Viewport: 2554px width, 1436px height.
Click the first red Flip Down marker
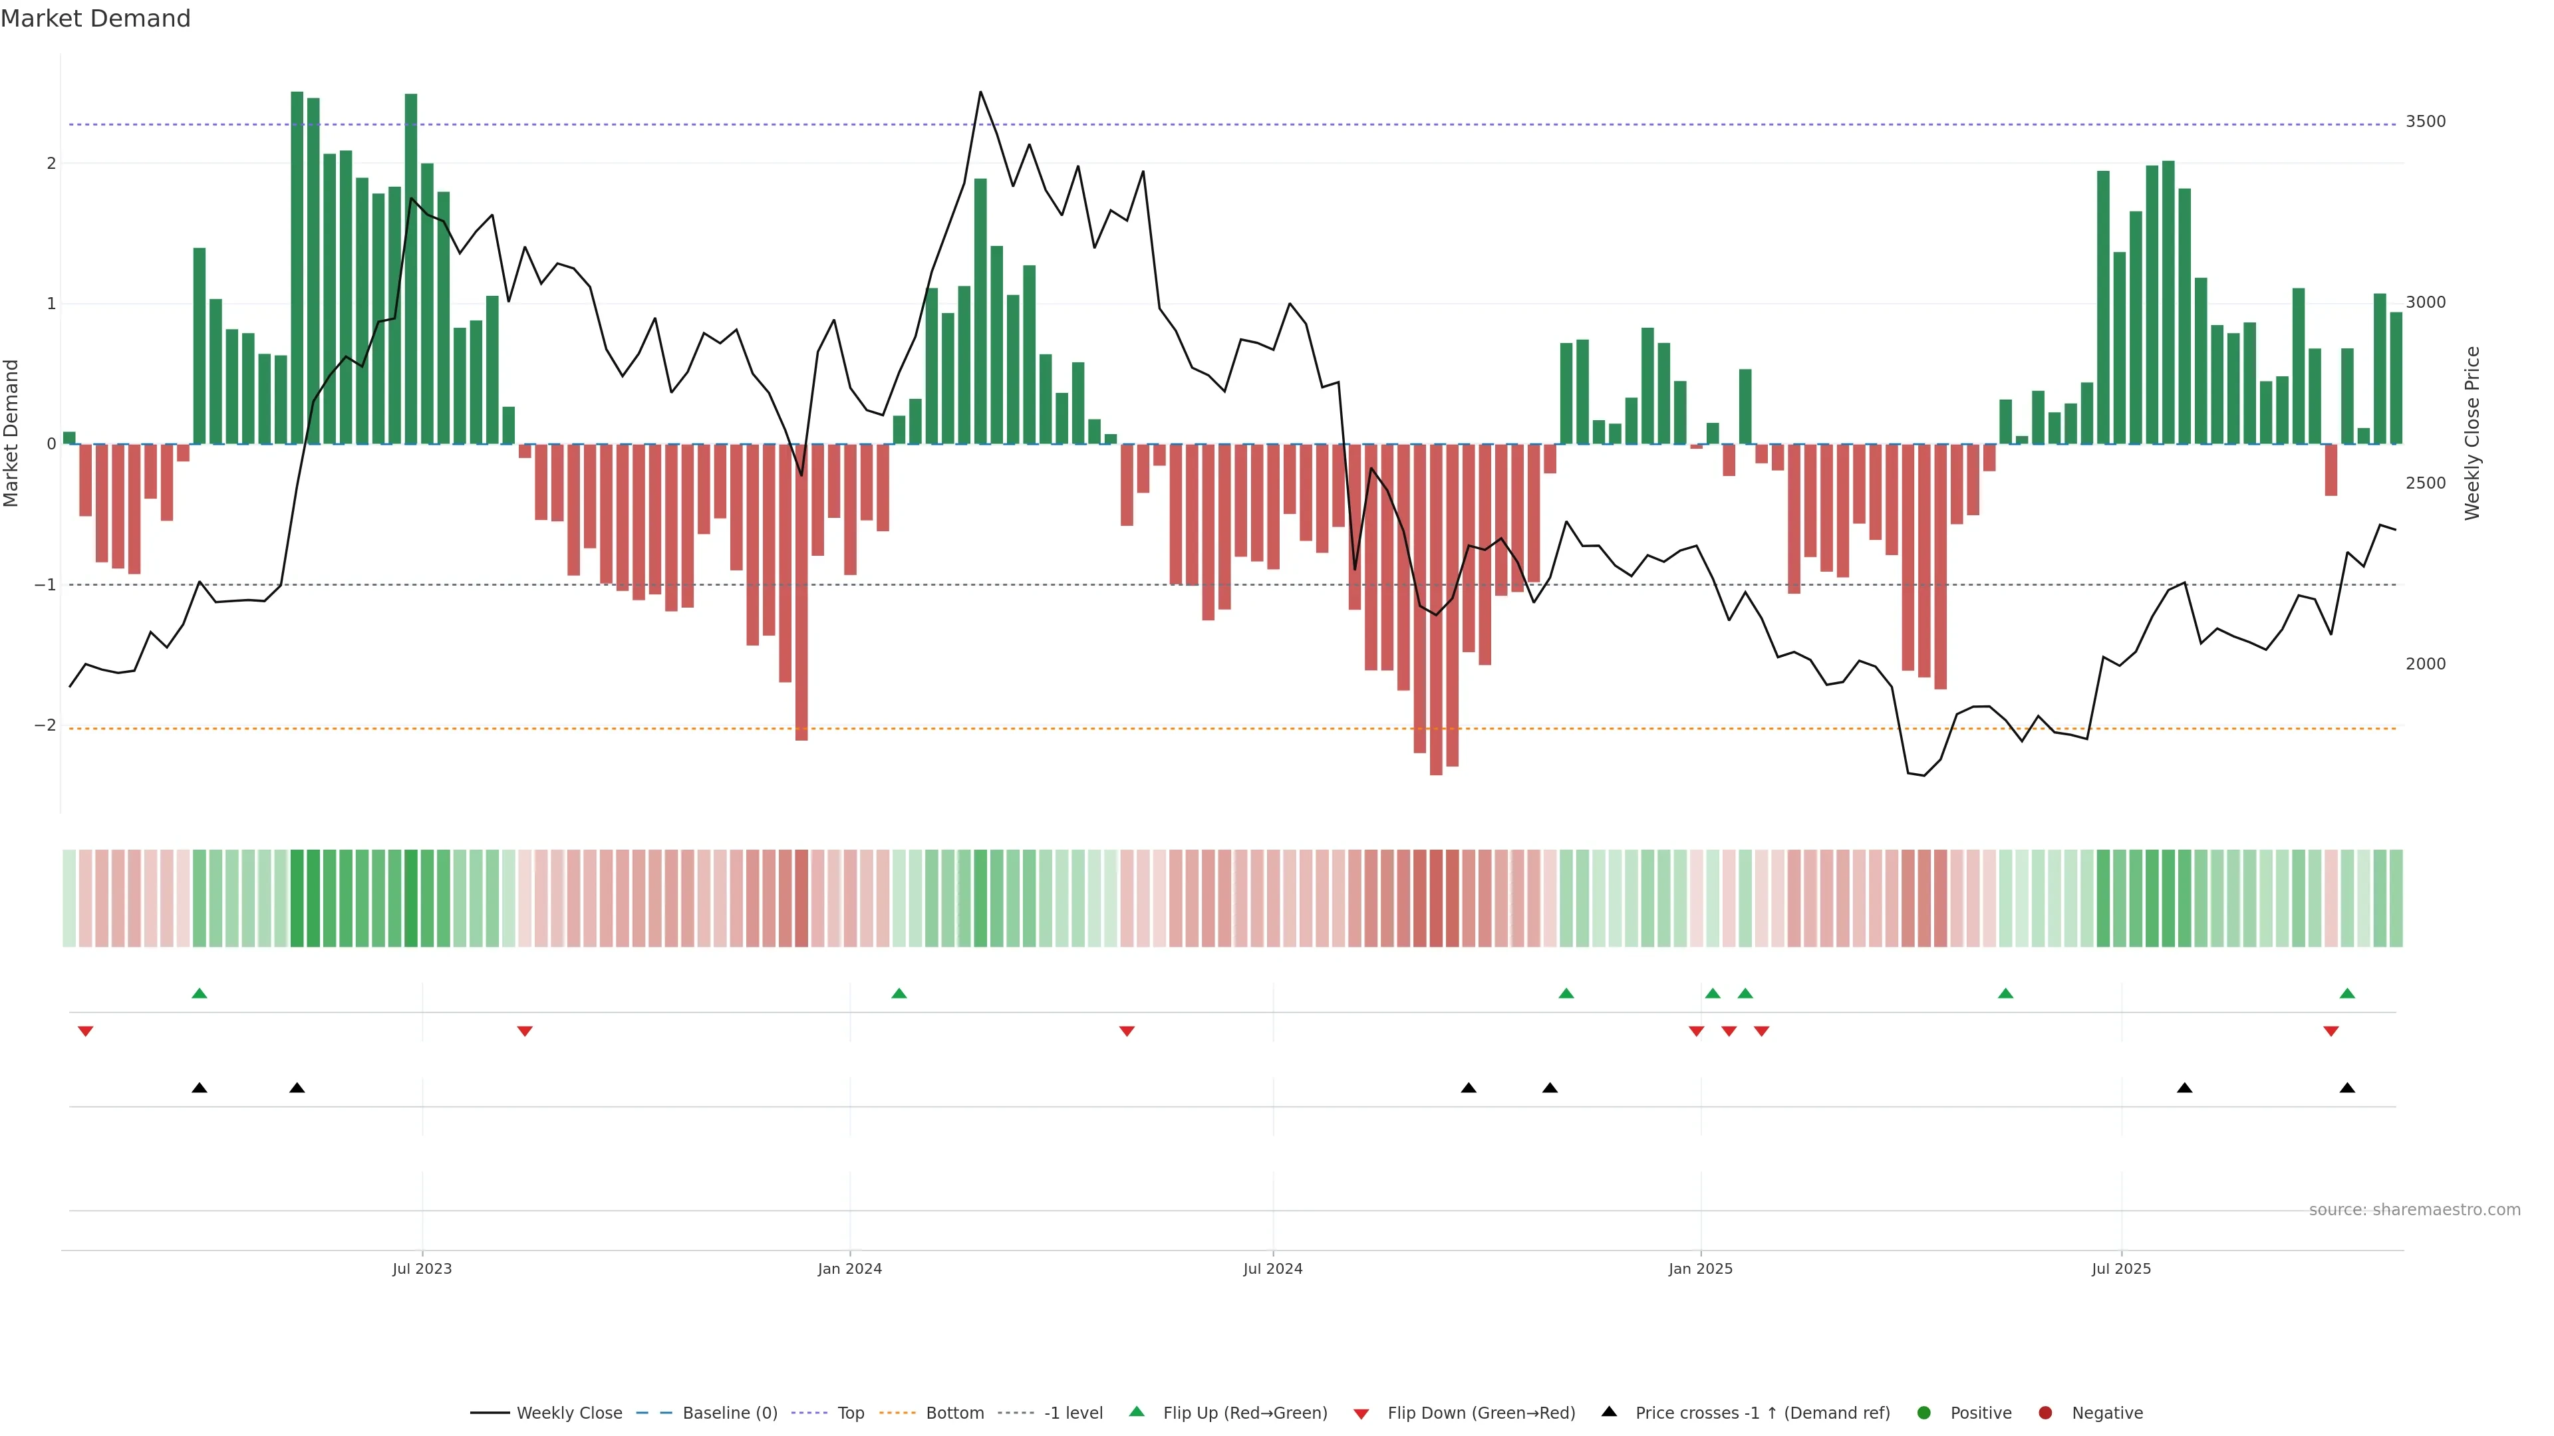point(85,1030)
